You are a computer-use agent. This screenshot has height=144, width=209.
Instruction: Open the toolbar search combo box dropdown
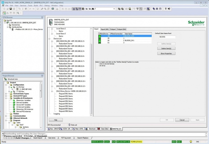pos(114,9)
